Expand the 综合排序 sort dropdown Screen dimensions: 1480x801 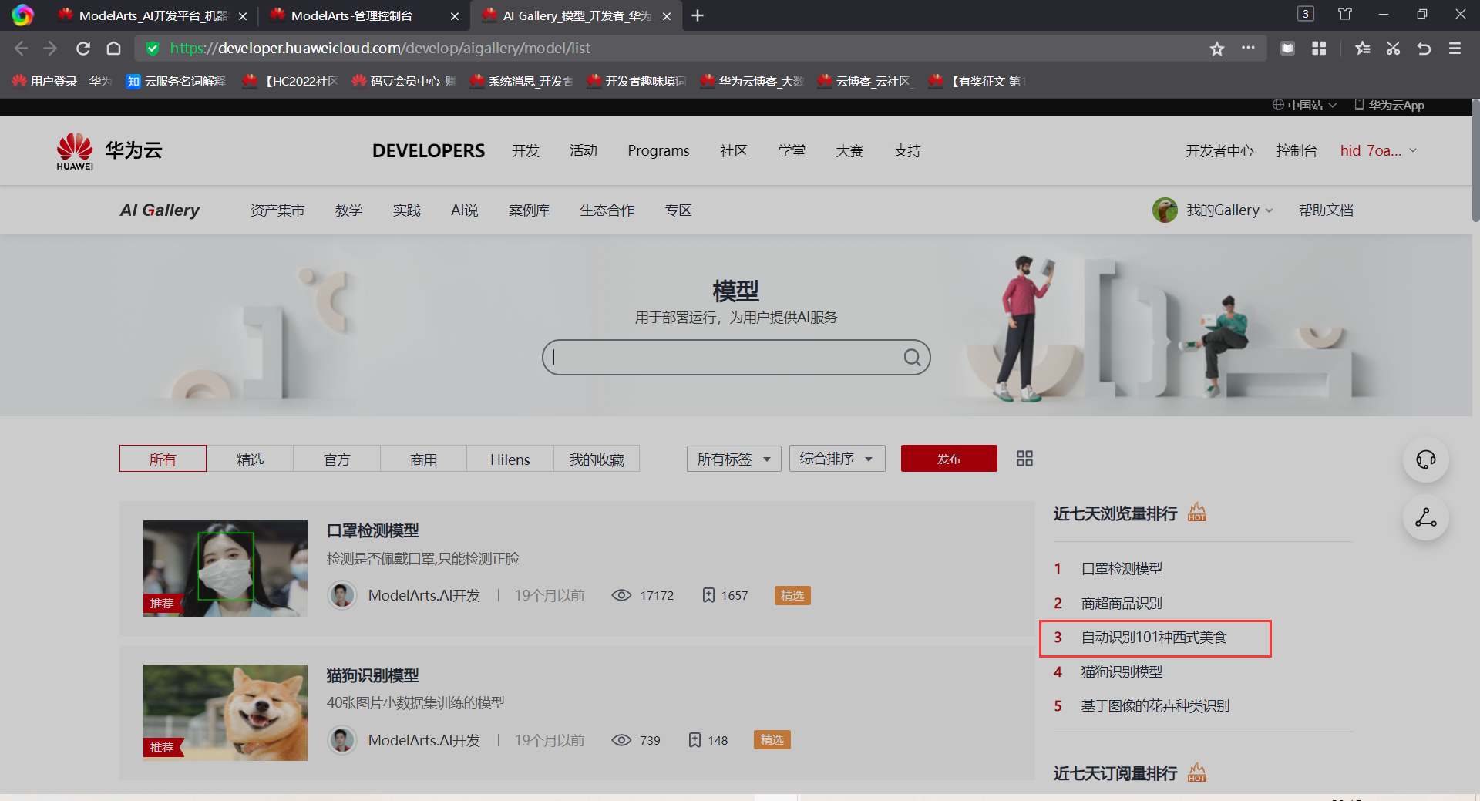tap(837, 459)
